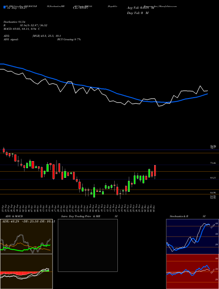The width and height of the screenshot is (219, 289).
Task: Click the 'SI 14/3: 52.87 / 56.52' value
Action: point(34,25)
